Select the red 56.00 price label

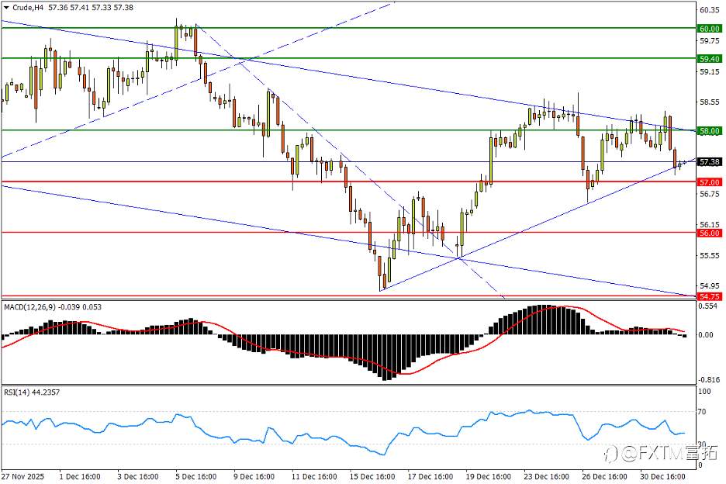click(710, 233)
